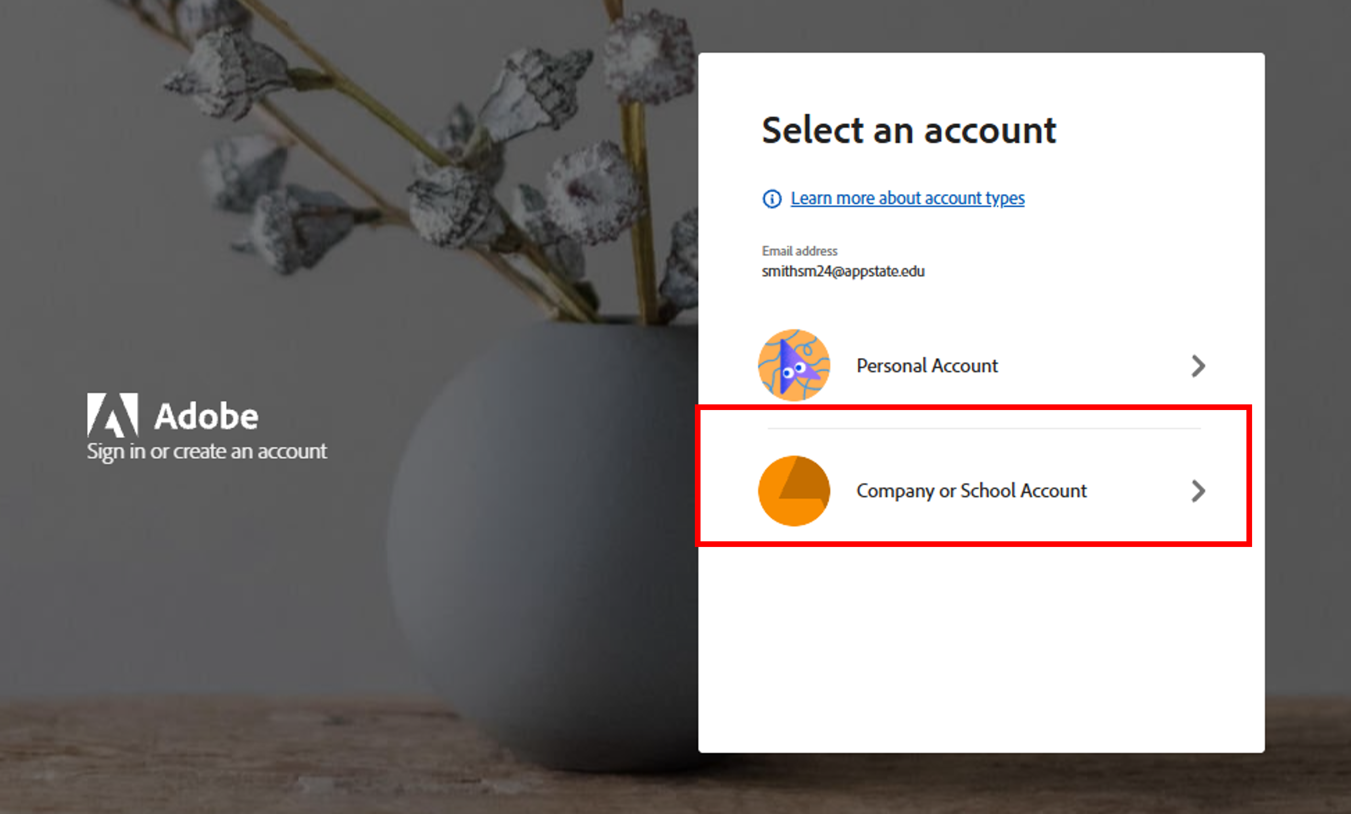Click the Select an account heading
The image size is (1351, 814).
(909, 130)
